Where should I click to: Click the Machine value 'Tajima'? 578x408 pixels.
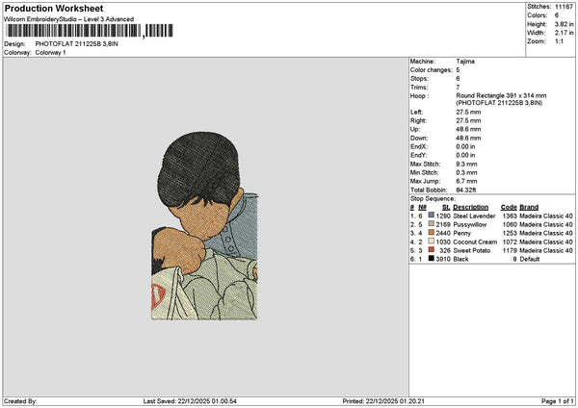465,62
